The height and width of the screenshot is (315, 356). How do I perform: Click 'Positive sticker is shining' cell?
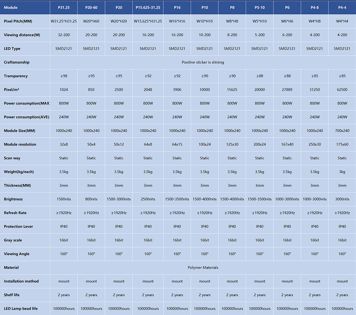203,62
